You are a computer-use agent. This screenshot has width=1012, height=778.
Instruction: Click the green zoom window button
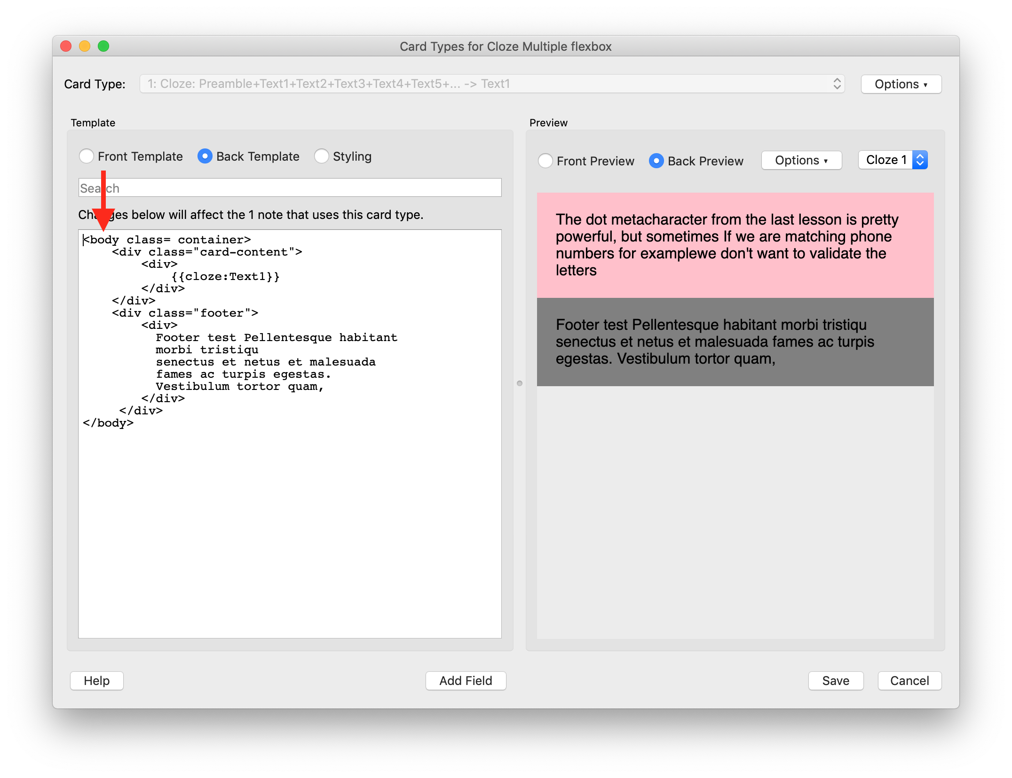(103, 46)
